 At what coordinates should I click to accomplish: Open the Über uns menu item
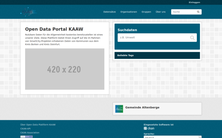[x=161, y=12]
